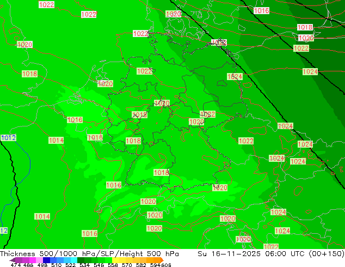345x267 pixels.
Task: Select the legend value 606
Action: (165, 265)
